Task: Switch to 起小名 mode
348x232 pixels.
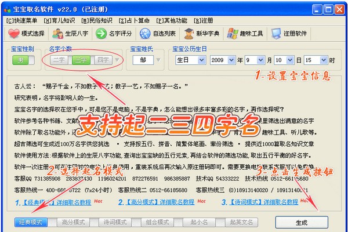Action: click(x=199, y=222)
